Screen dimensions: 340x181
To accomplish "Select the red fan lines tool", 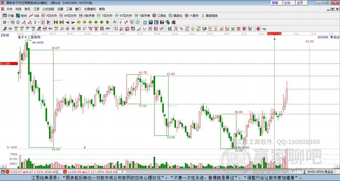I will coord(122,29).
